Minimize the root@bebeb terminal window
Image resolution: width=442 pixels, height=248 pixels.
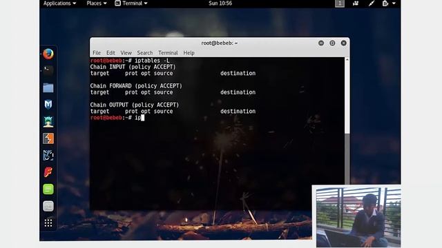tap(320, 43)
